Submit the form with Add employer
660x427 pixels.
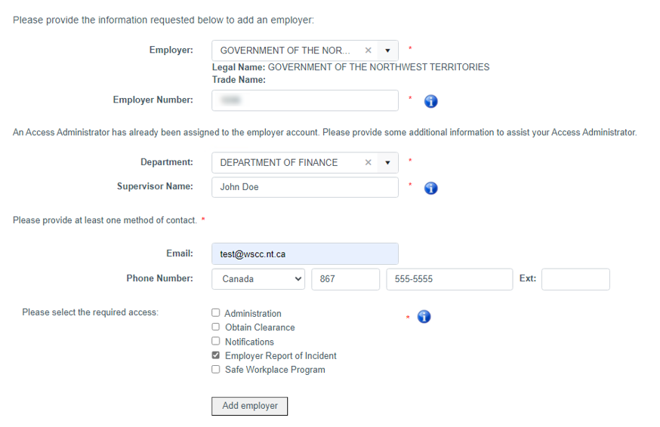[250, 406]
